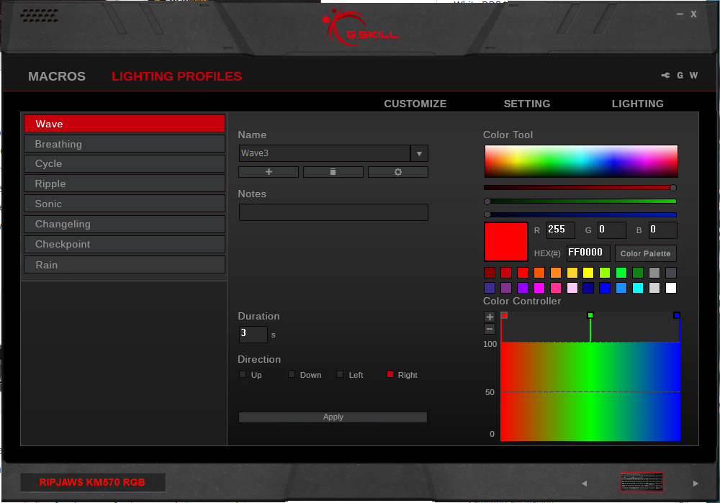Viewport: 720px width, 503px height.
Task: Select the Rain lighting effect
Action: pyautogui.click(x=125, y=265)
